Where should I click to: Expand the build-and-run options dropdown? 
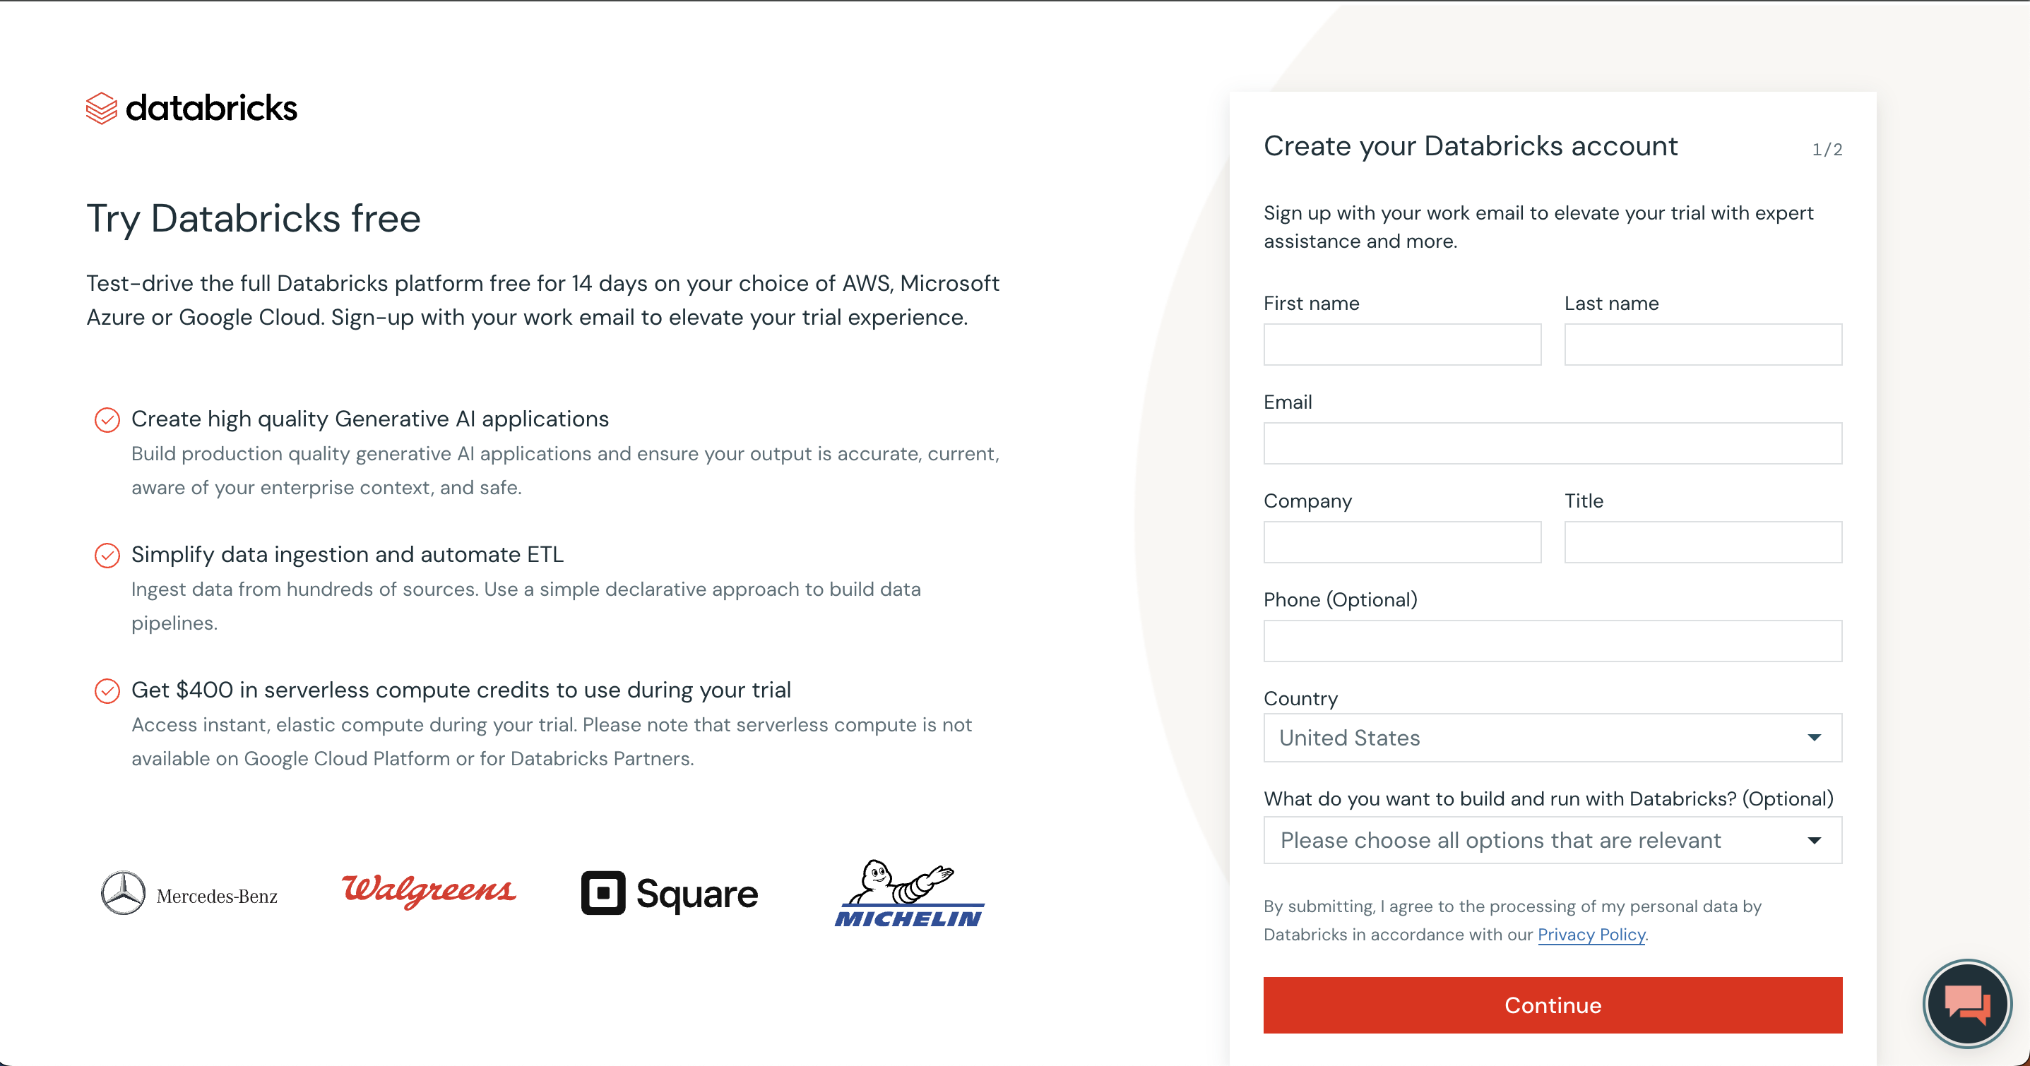[x=1552, y=840]
